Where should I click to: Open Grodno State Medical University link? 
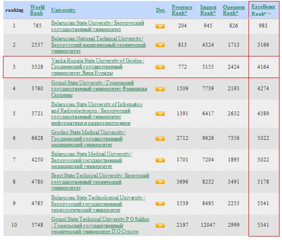click(x=88, y=138)
